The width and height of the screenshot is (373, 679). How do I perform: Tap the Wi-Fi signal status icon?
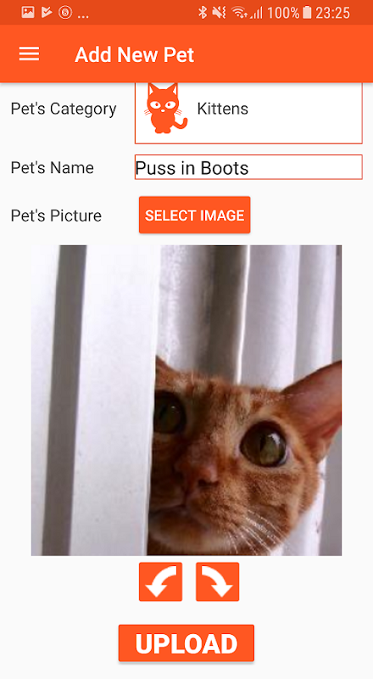(239, 13)
